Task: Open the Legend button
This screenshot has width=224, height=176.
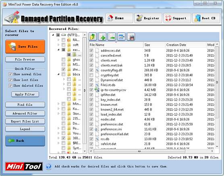Action: point(25,129)
